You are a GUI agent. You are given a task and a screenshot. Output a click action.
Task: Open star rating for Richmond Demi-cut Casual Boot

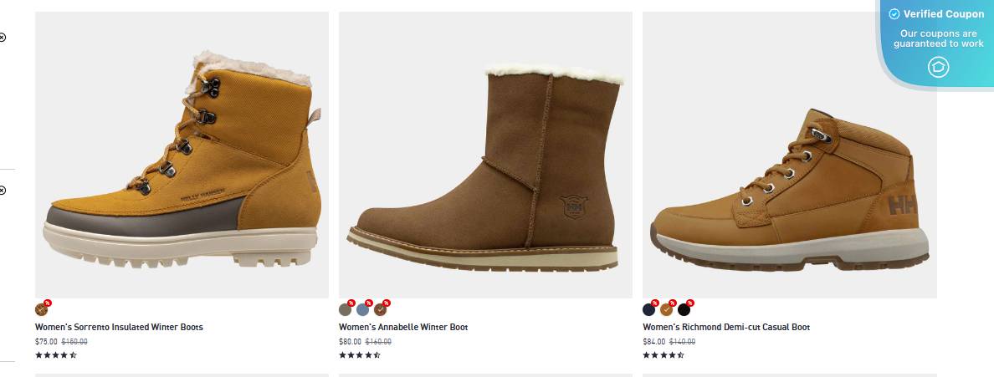pyautogui.click(x=664, y=355)
